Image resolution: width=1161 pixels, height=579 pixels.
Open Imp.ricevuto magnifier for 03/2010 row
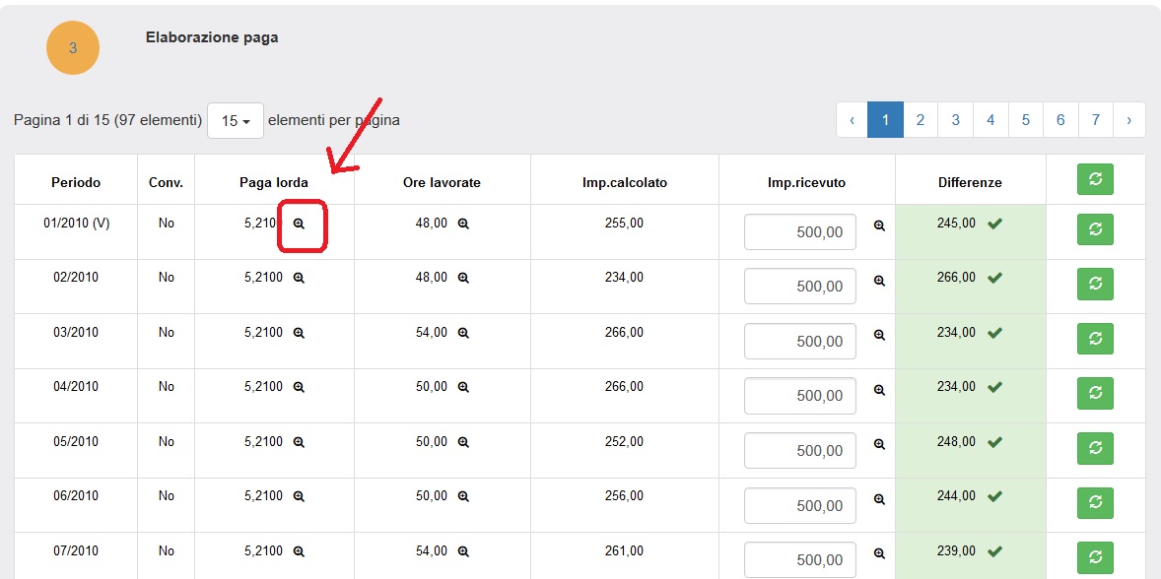(880, 335)
